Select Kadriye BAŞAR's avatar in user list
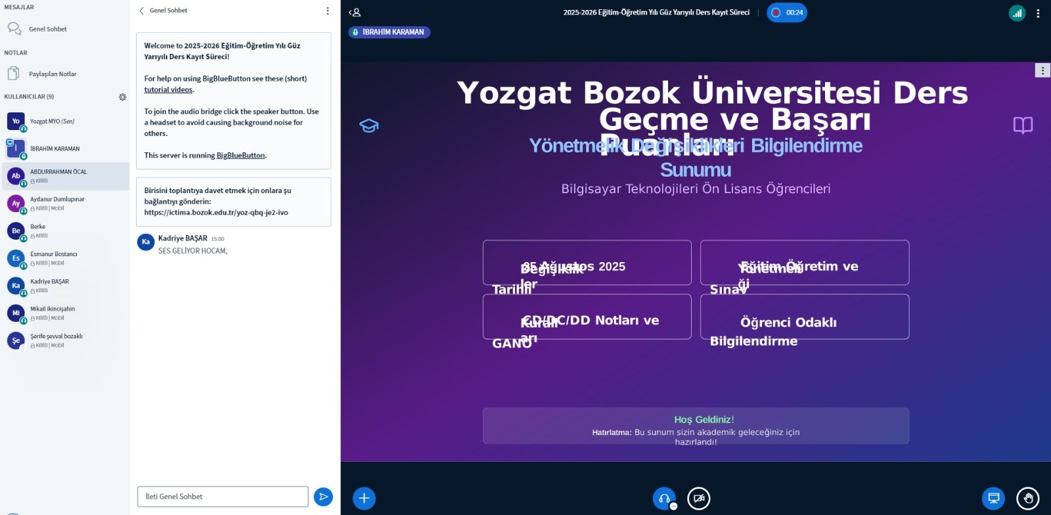Viewport: 1051px width, 515px height. (16, 286)
